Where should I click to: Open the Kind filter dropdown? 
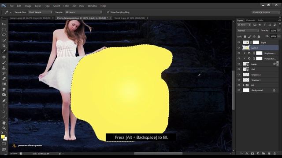tap(244, 25)
